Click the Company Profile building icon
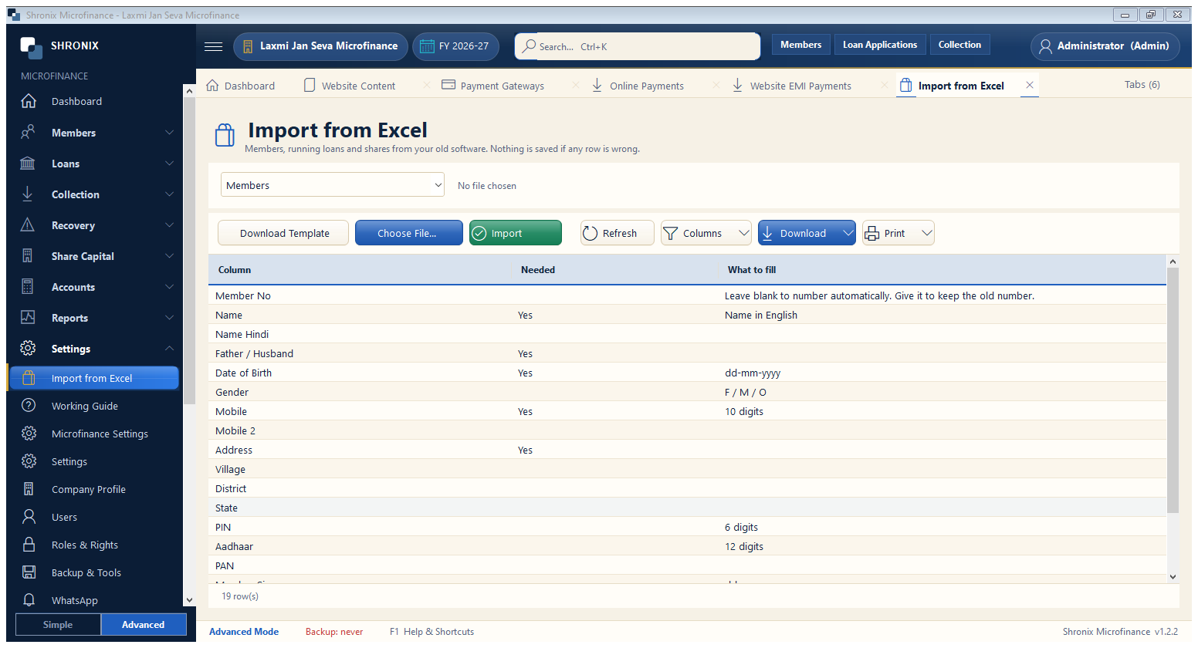Image resolution: width=1198 pixels, height=648 pixels. (x=29, y=489)
